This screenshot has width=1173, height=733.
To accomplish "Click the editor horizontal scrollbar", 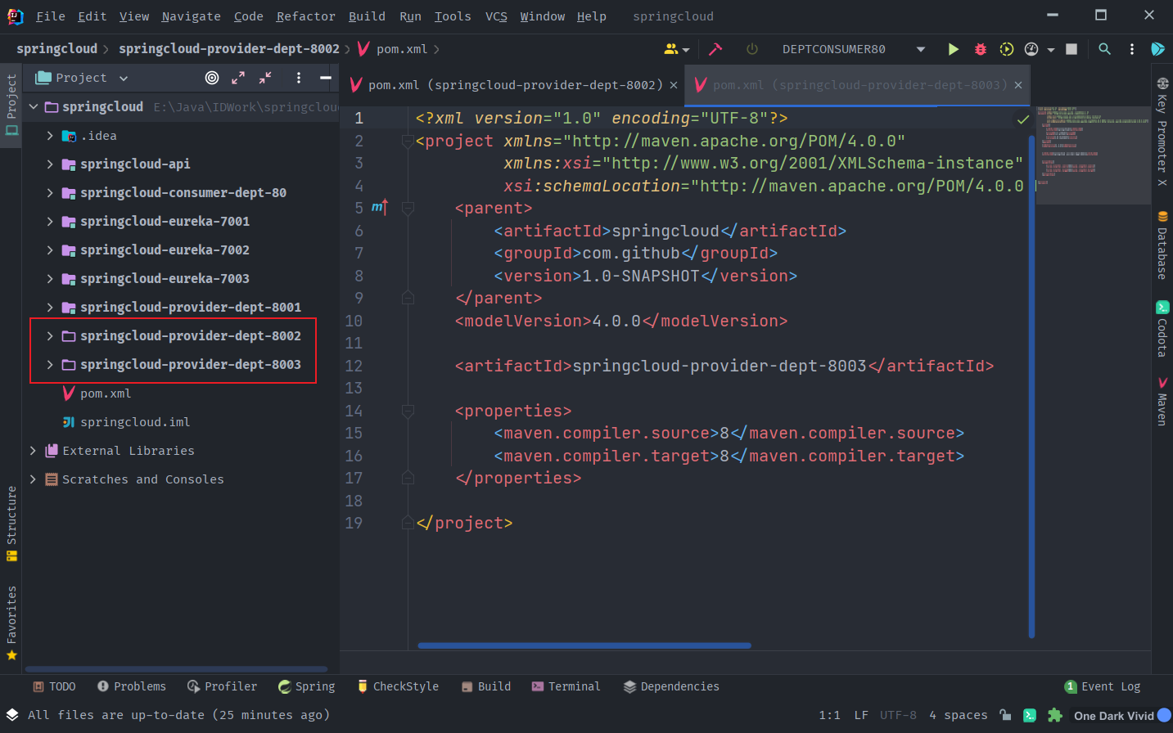I will tap(584, 645).
